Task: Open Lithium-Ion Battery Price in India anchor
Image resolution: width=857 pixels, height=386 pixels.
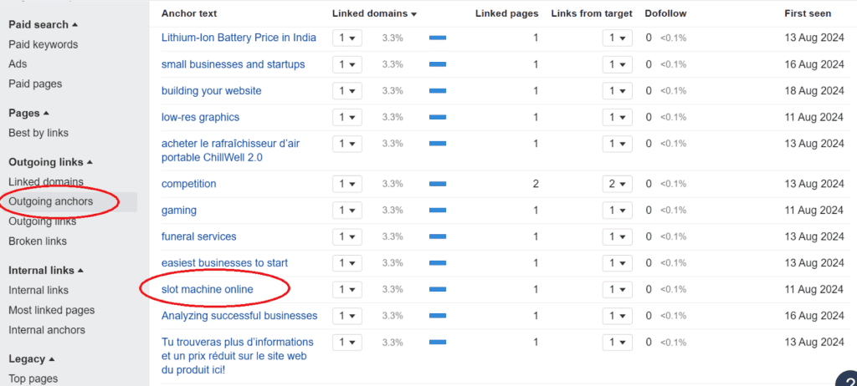Action: pyautogui.click(x=239, y=38)
